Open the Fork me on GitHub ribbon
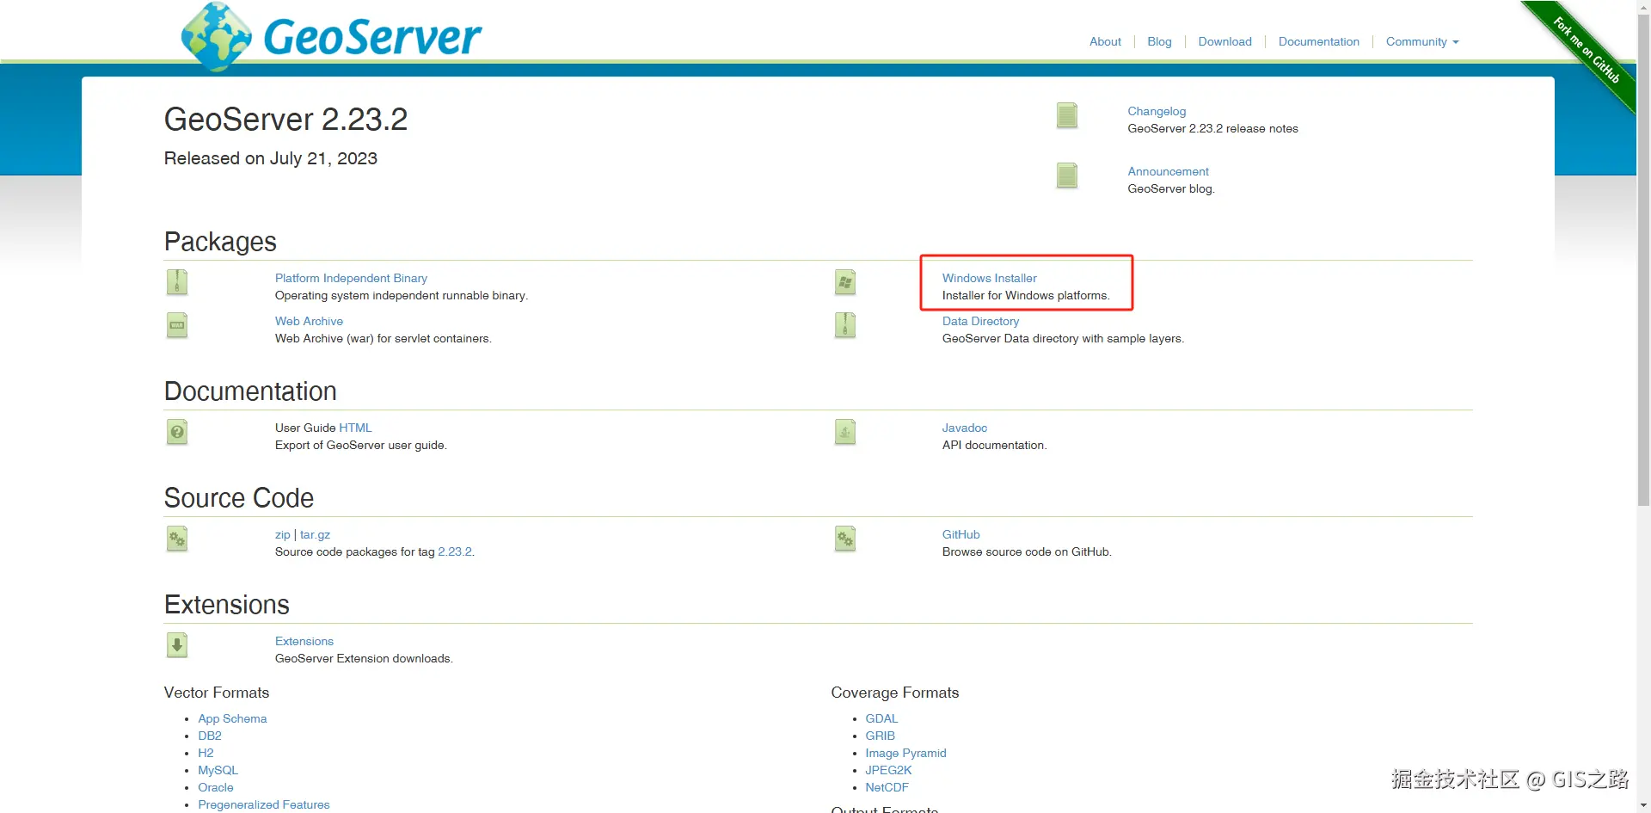Image resolution: width=1651 pixels, height=813 pixels. click(1587, 50)
